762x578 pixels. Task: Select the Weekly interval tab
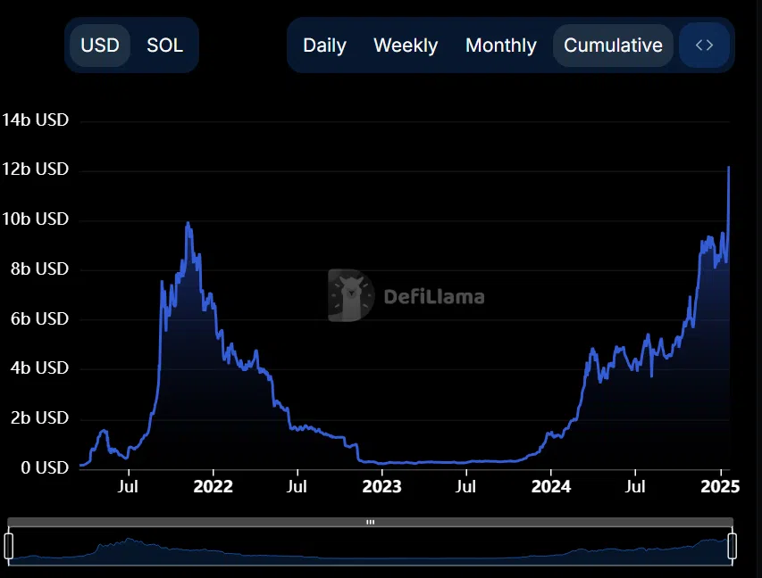pos(406,45)
